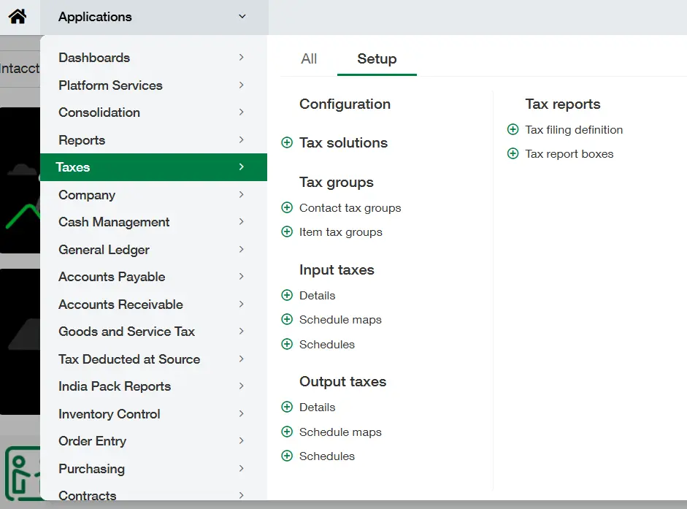Screen dimensions: 687x509
Task: Select Taxes in applications menu
Action: pyautogui.click(x=154, y=167)
